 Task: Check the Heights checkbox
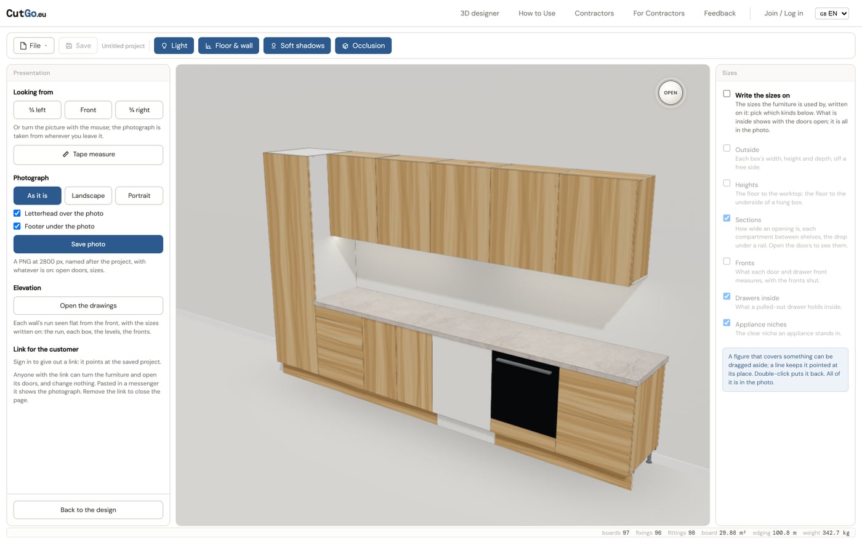tap(727, 183)
